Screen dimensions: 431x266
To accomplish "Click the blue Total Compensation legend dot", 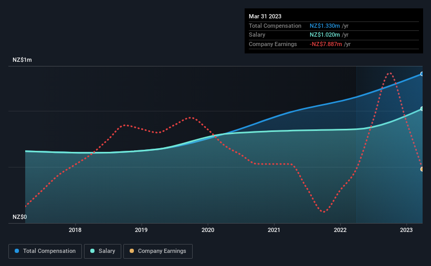I will (x=17, y=251).
